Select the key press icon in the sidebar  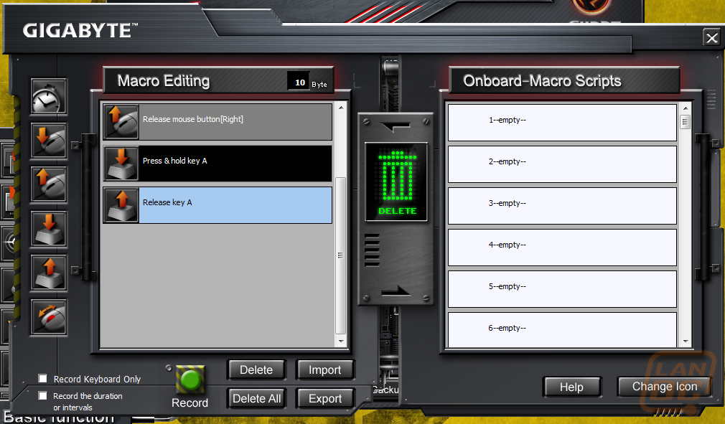coord(48,230)
